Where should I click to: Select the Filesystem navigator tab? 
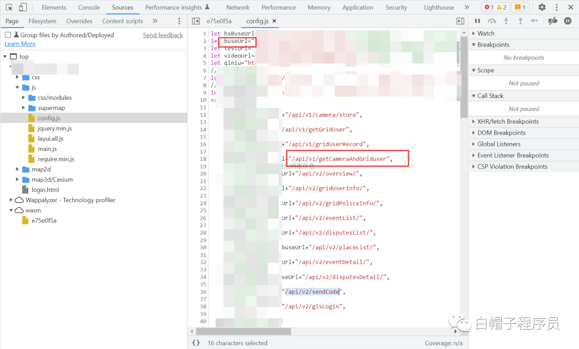point(42,21)
